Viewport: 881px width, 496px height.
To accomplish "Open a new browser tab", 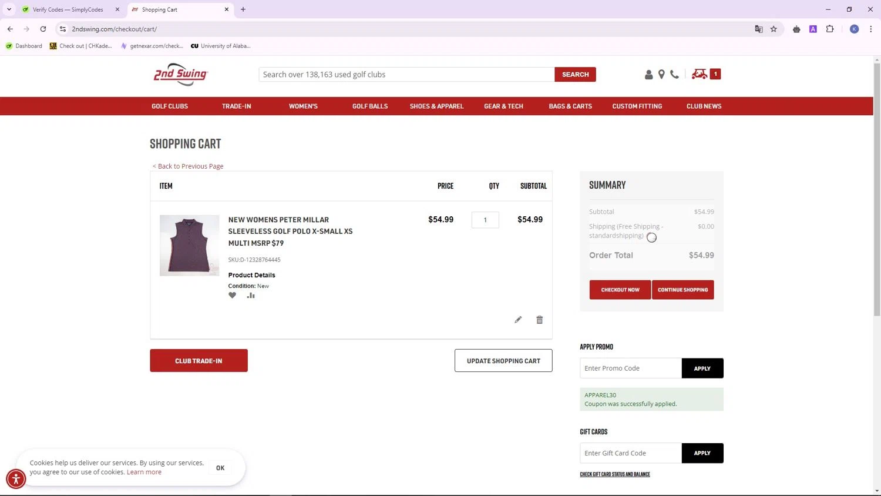I will pyautogui.click(x=243, y=9).
